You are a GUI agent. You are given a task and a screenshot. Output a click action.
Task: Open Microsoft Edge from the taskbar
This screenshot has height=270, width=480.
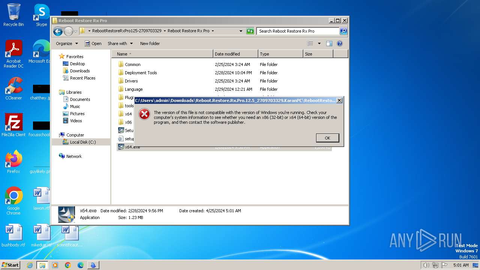coord(81,265)
